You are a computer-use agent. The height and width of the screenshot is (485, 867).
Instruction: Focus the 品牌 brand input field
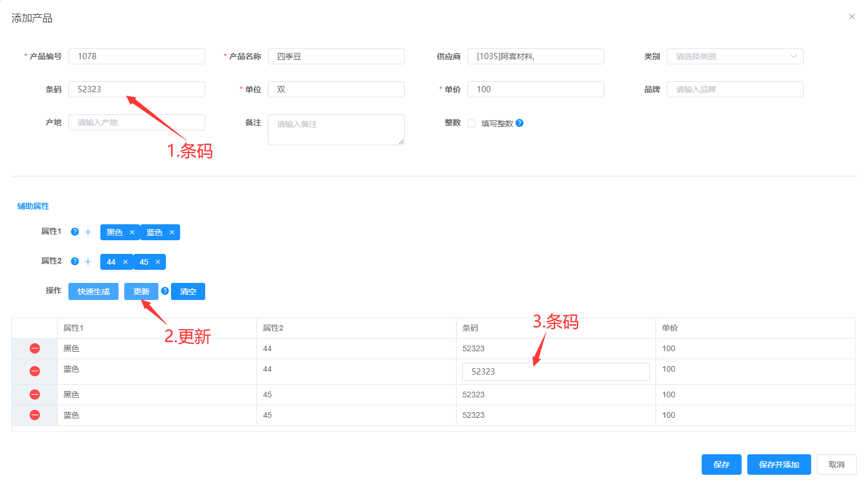point(735,89)
